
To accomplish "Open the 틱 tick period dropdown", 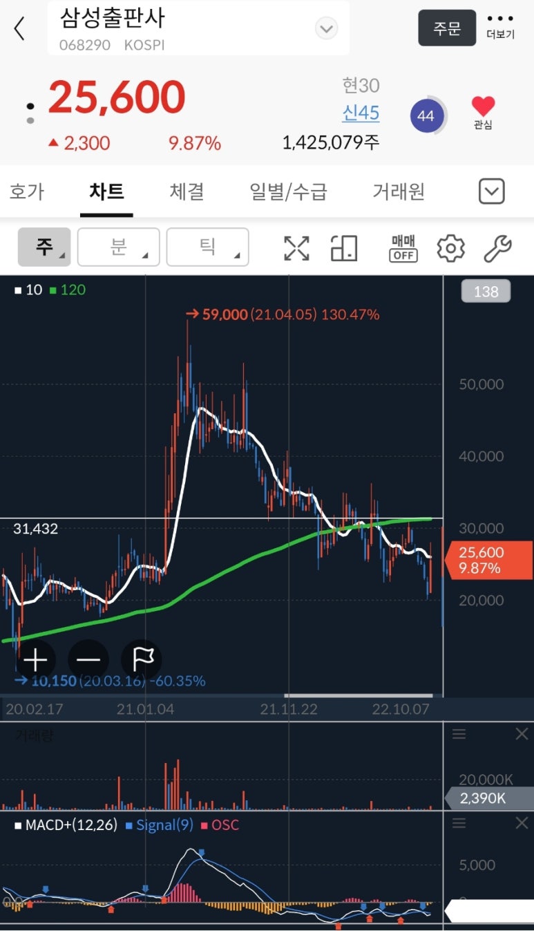I will (207, 247).
